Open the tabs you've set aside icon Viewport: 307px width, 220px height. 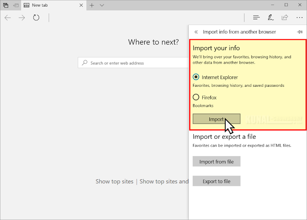pos(6,5)
